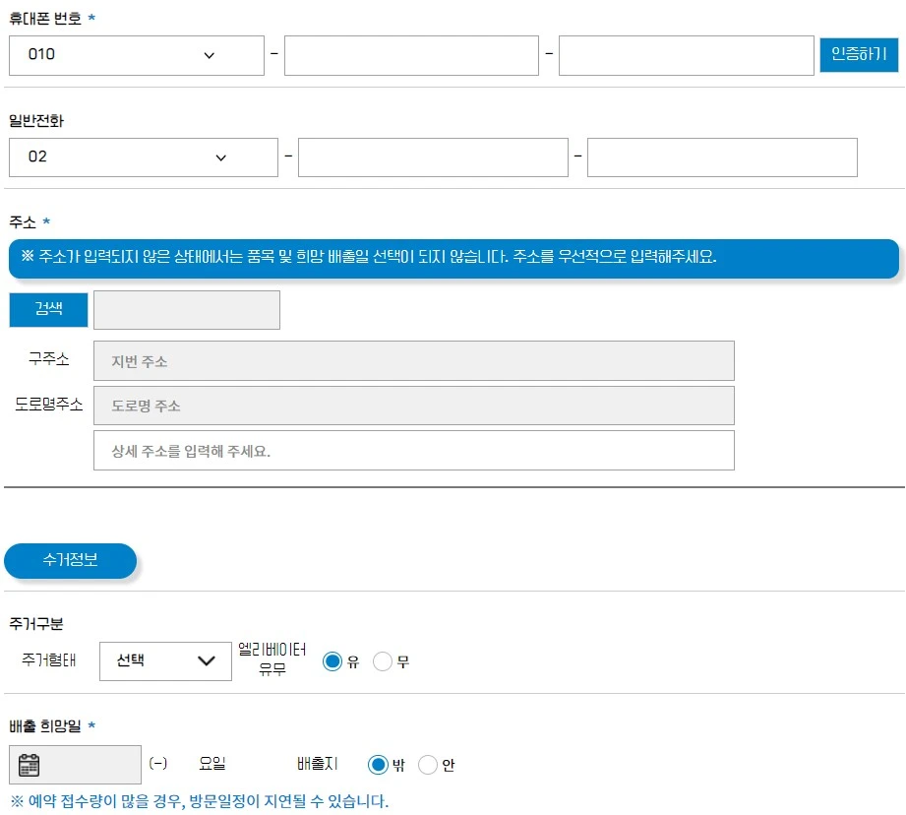Click the last landline number field
Screen dimensions: 906x815
(x=722, y=157)
